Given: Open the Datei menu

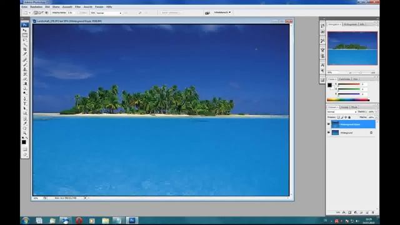Looking at the screenshot, I should [24, 7].
